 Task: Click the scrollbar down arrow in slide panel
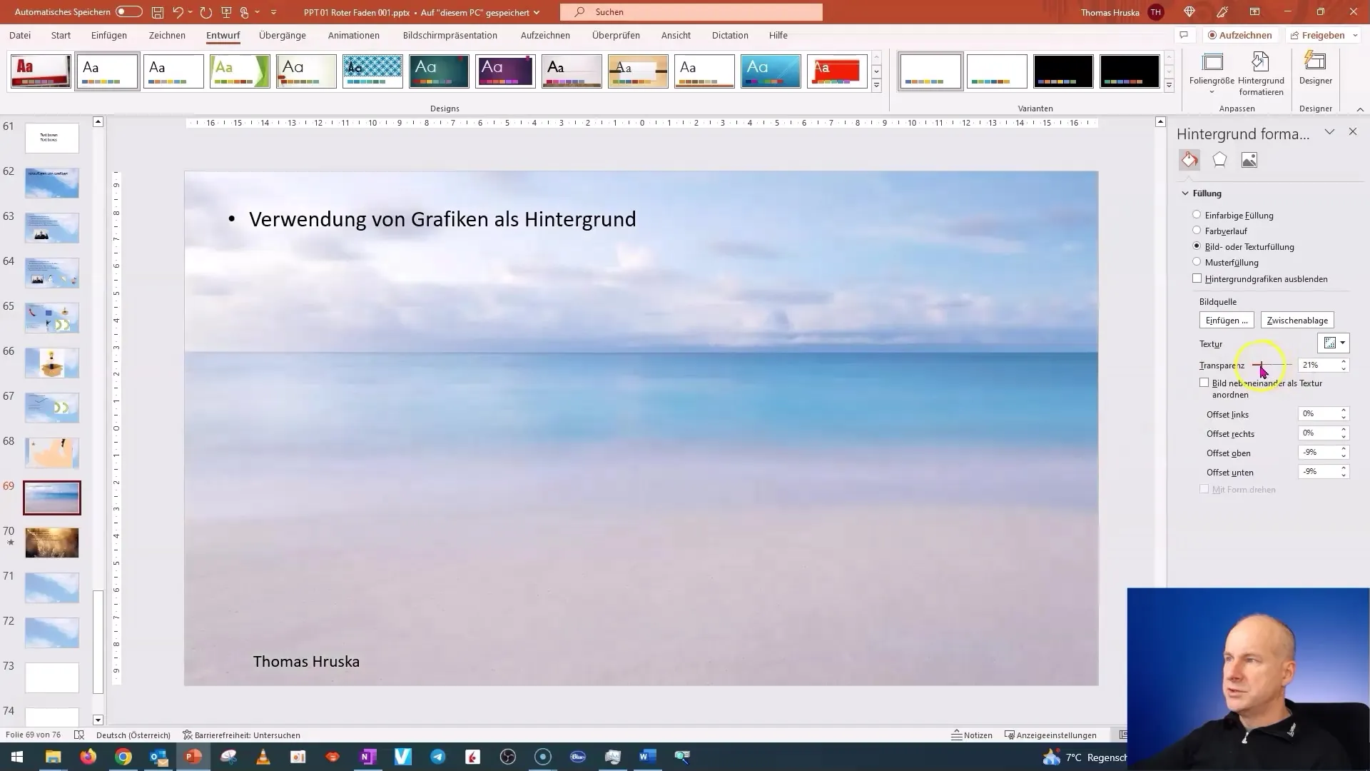pyautogui.click(x=98, y=720)
